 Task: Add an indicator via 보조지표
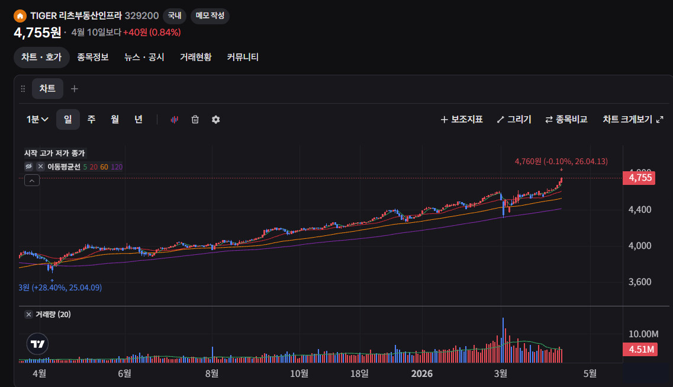tap(462, 119)
